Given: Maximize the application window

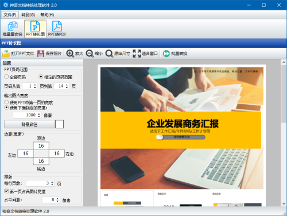Looking at the screenshot, I should tap(264, 5).
